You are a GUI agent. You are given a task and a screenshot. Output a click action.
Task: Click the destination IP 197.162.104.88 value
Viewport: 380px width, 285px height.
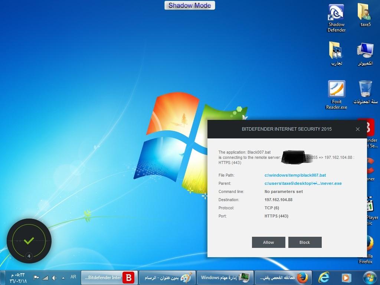(278, 200)
